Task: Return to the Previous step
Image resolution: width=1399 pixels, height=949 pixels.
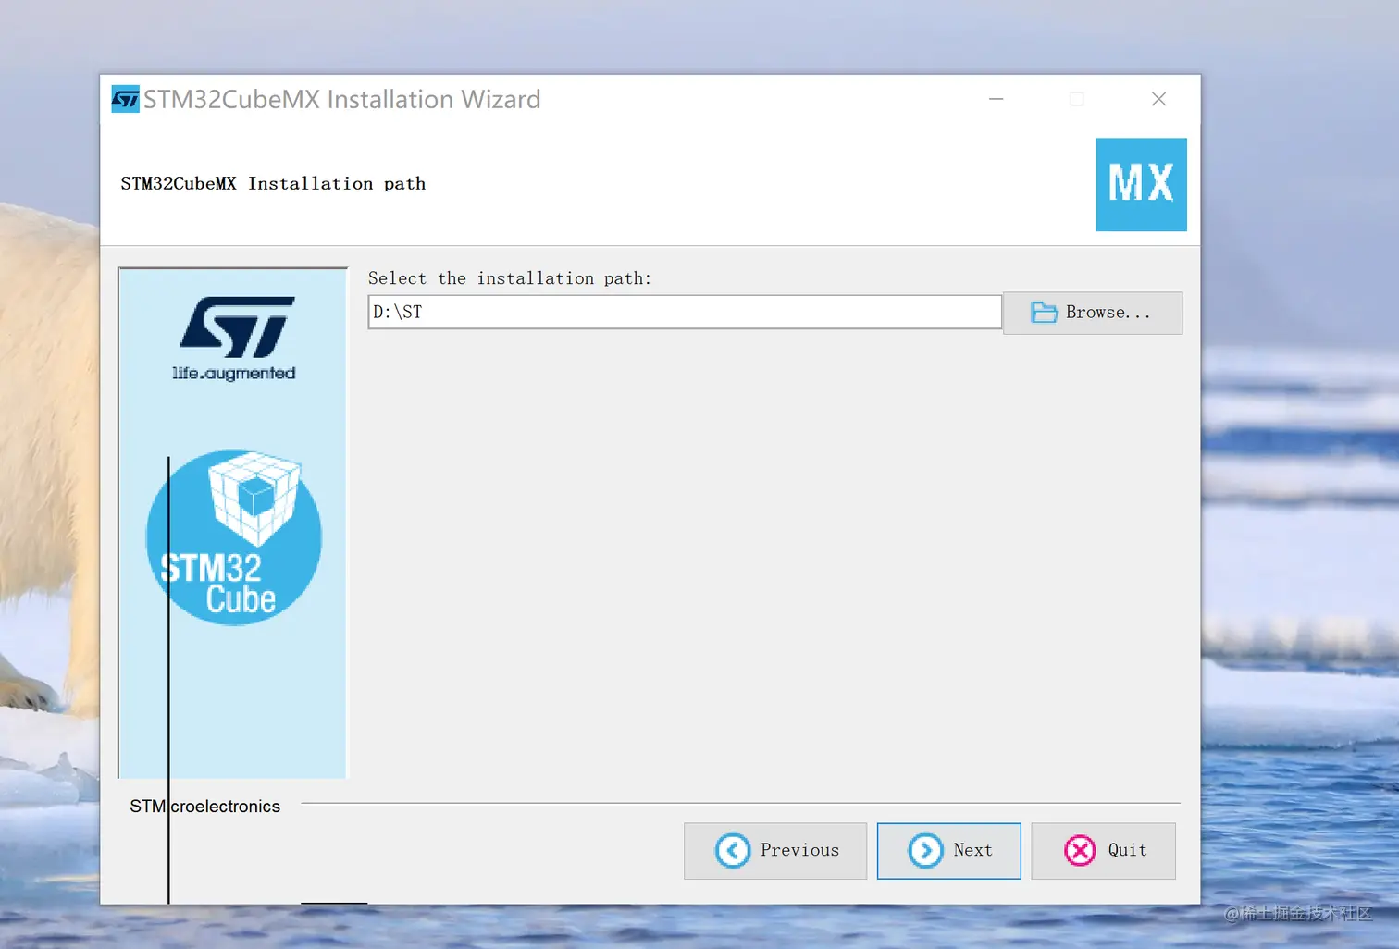Action: click(x=775, y=850)
